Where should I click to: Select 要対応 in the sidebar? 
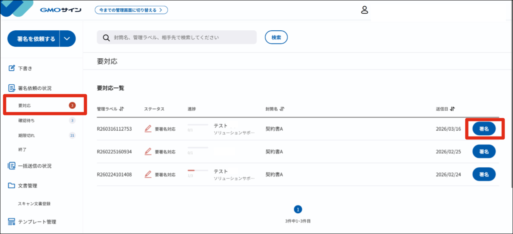[24, 106]
